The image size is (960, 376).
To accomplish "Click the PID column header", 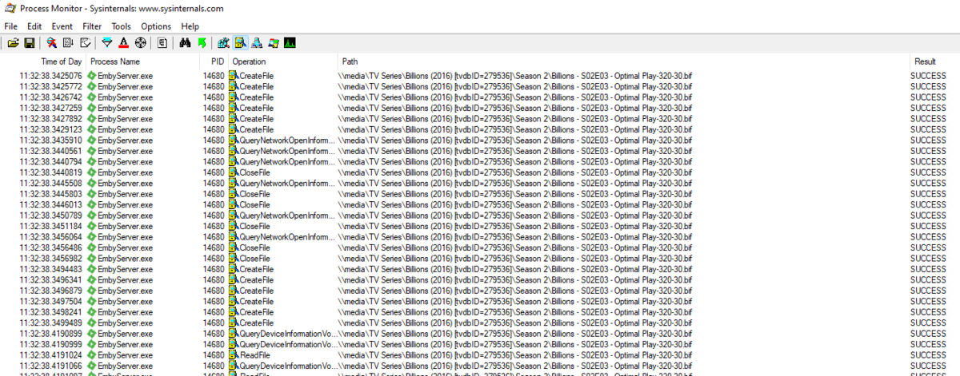I will pyautogui.click(x=214, y=61).
